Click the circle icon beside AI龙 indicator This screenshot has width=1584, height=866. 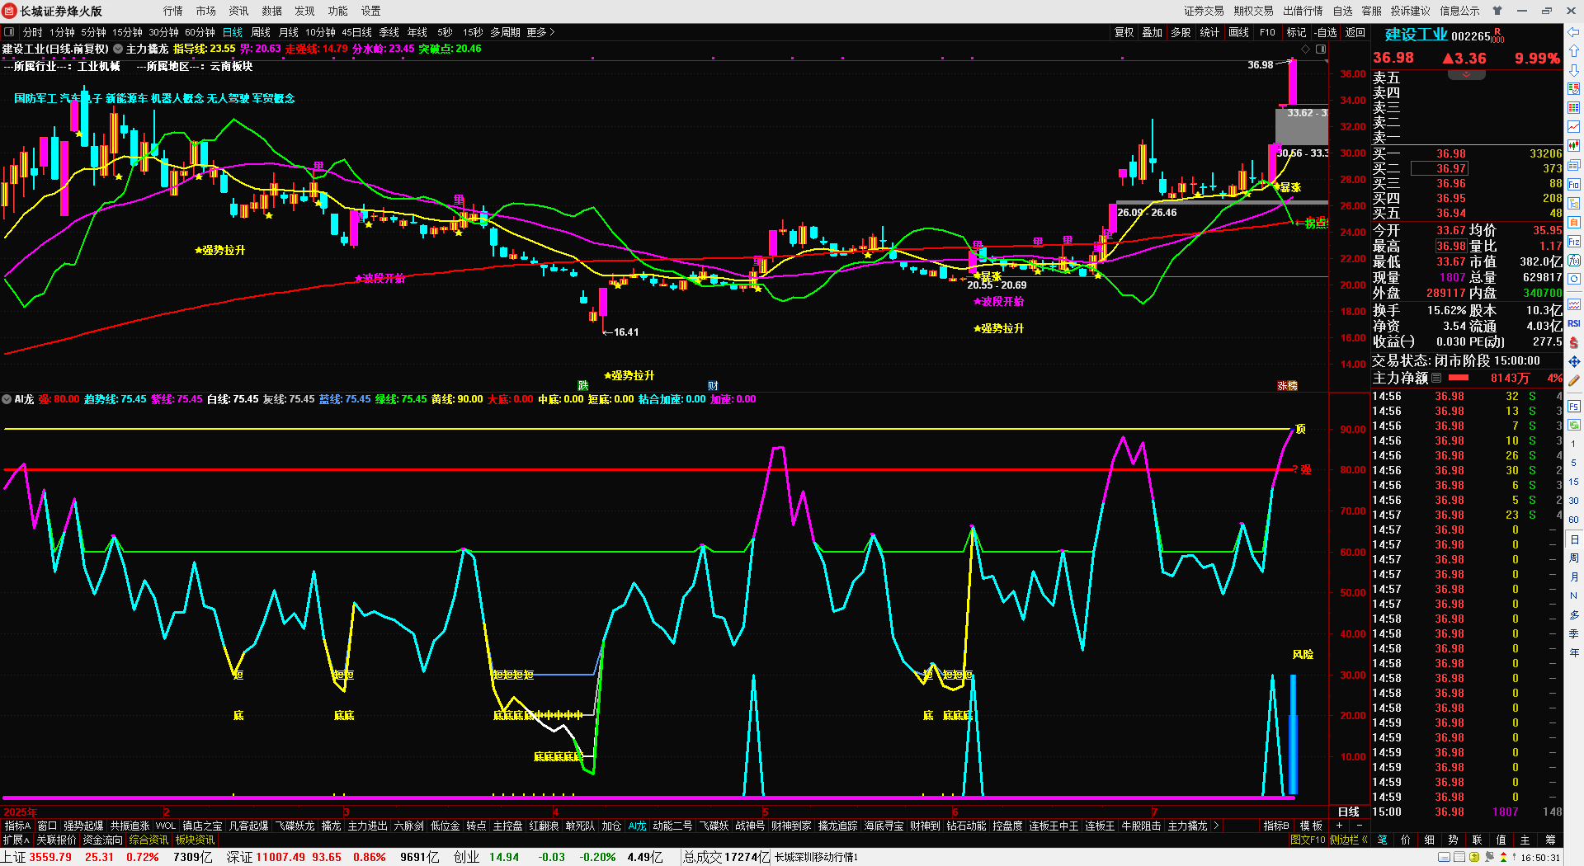[7, 399]
